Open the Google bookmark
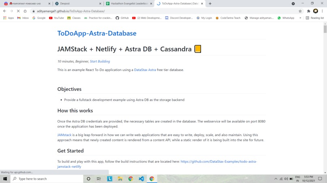 point(39,18)
